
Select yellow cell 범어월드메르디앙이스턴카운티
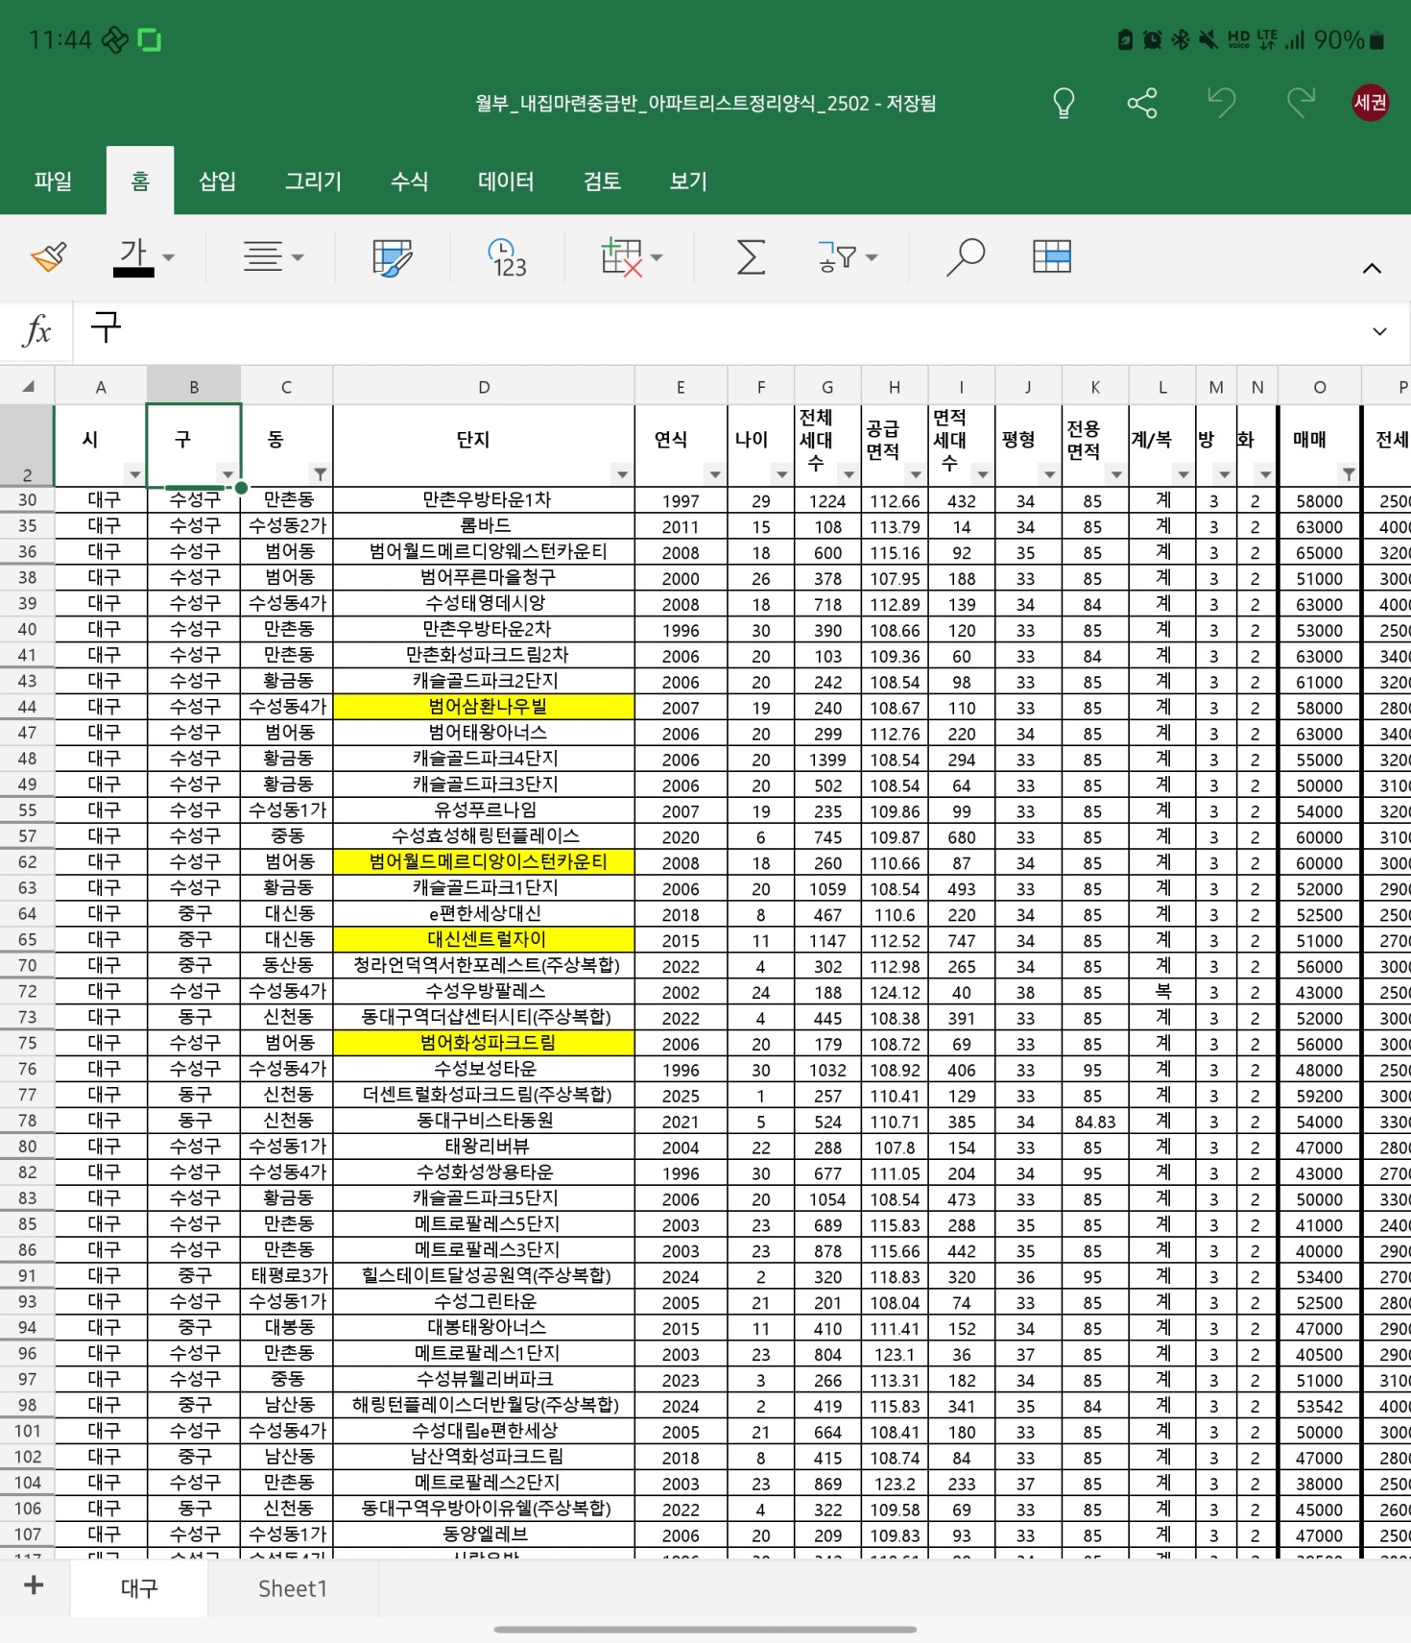pyautogui.click(x=484, y=862)
